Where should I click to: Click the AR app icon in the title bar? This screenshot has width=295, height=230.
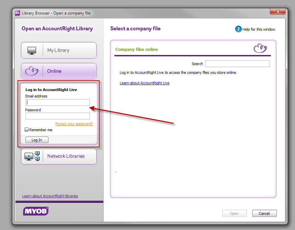pyautogui.click(x=17, y=13)
